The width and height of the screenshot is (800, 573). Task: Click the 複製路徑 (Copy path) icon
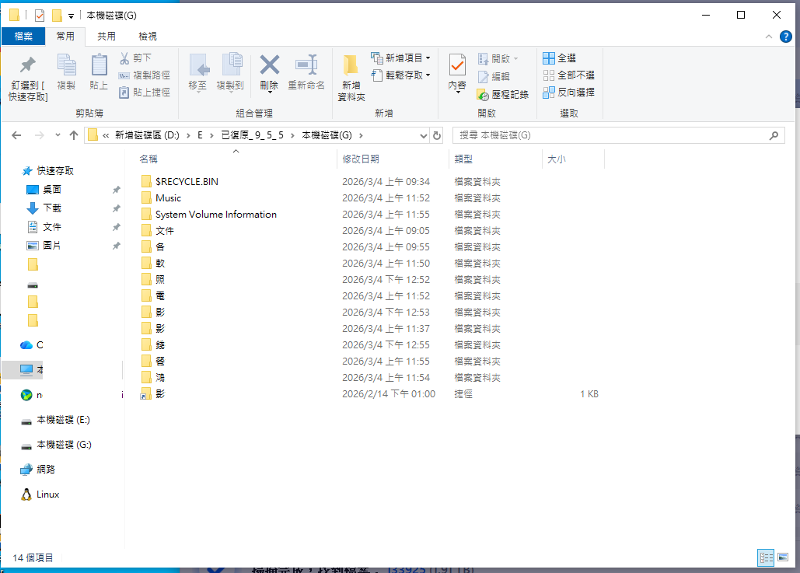(x=127, y=74)
